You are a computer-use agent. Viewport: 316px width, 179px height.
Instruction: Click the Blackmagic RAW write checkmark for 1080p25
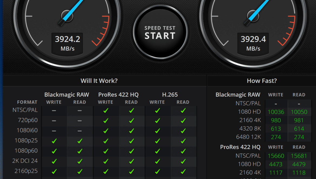point(54,141)
